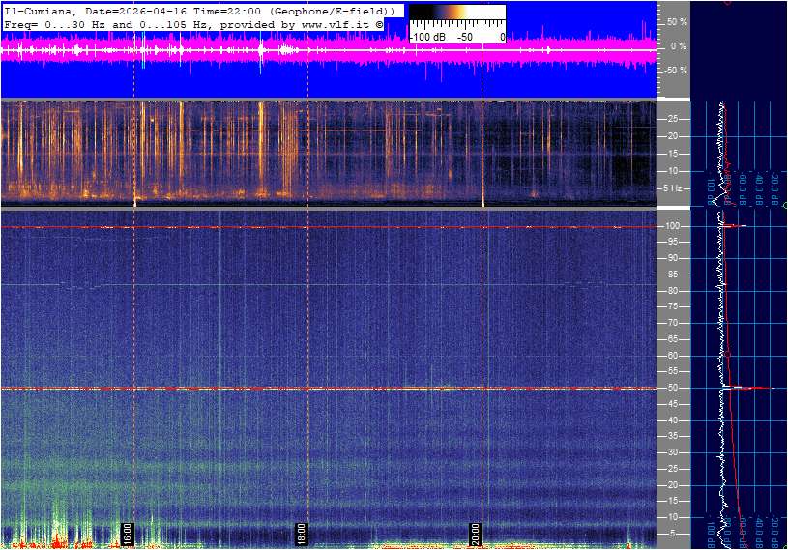Screen dimensions: 788x550
Task: Click the 50 % amplitude scale label
Action: 676,21
